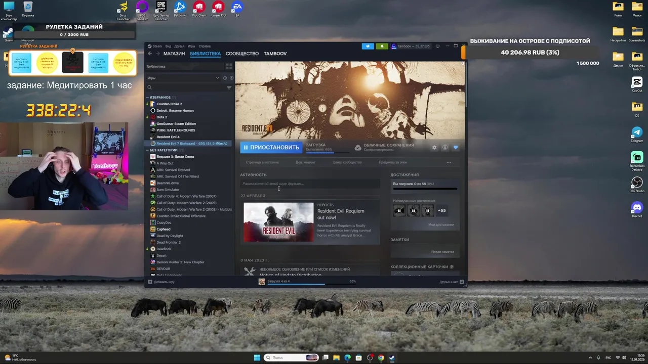This screenshot has height=364, width=648.
Task: Open Battle.net desktop shortcut
Action: (180, 10)
